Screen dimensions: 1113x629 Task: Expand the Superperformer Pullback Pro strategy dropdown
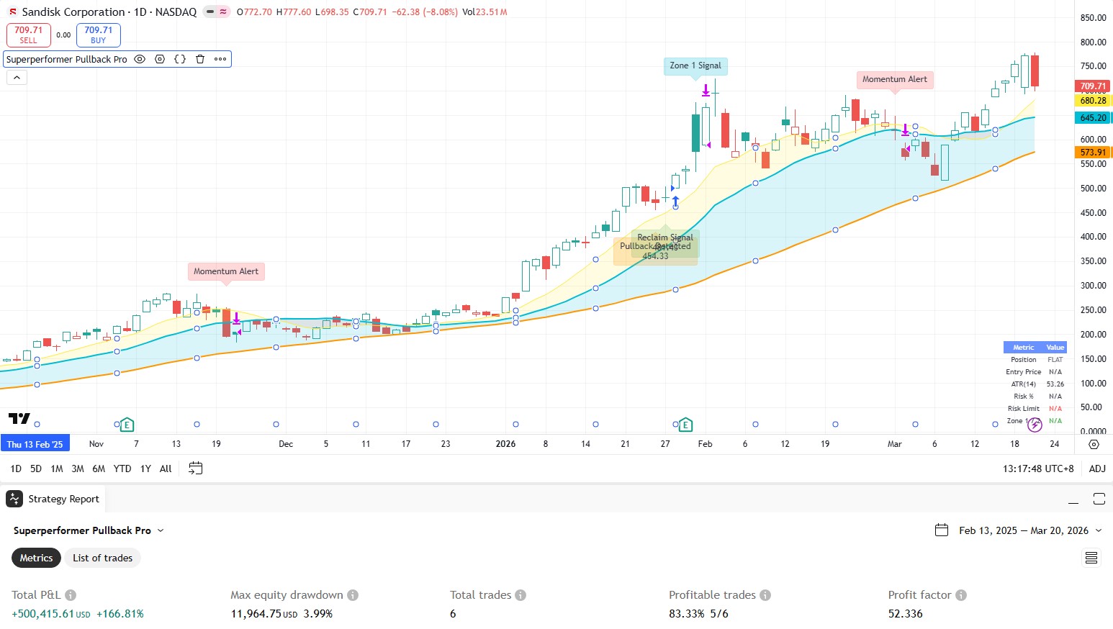89,530
